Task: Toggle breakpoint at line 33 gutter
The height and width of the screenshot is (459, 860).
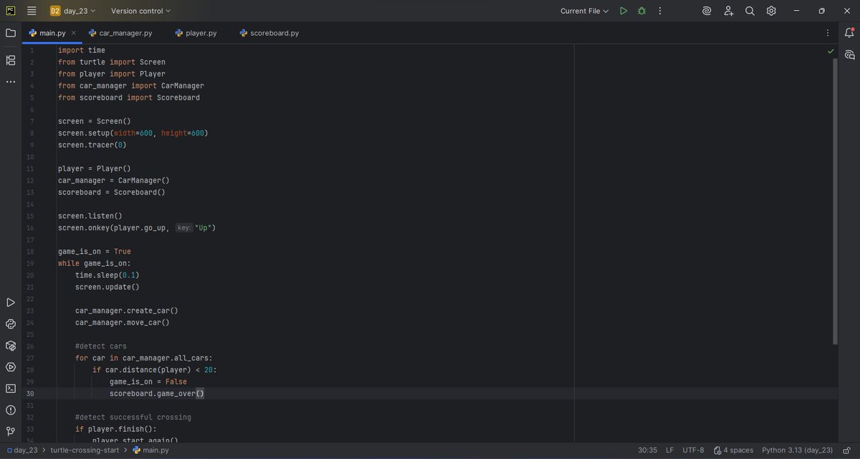Action: 30,429
